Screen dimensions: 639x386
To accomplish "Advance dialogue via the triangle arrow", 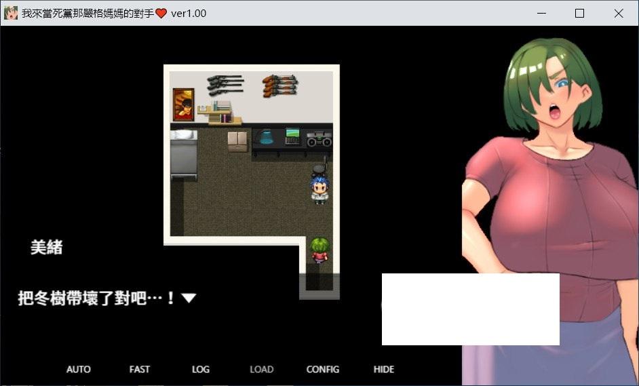I will click(189, 298).
